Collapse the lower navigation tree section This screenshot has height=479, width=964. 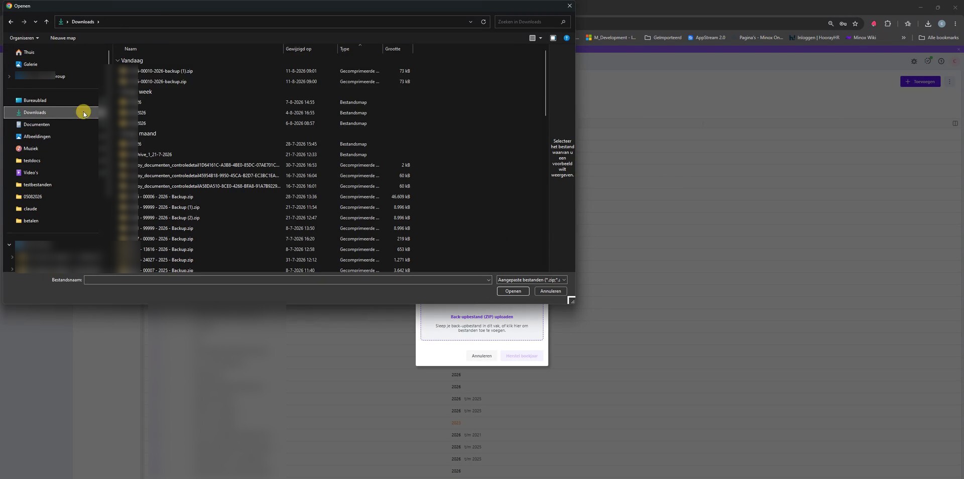[x=9, y=245]
